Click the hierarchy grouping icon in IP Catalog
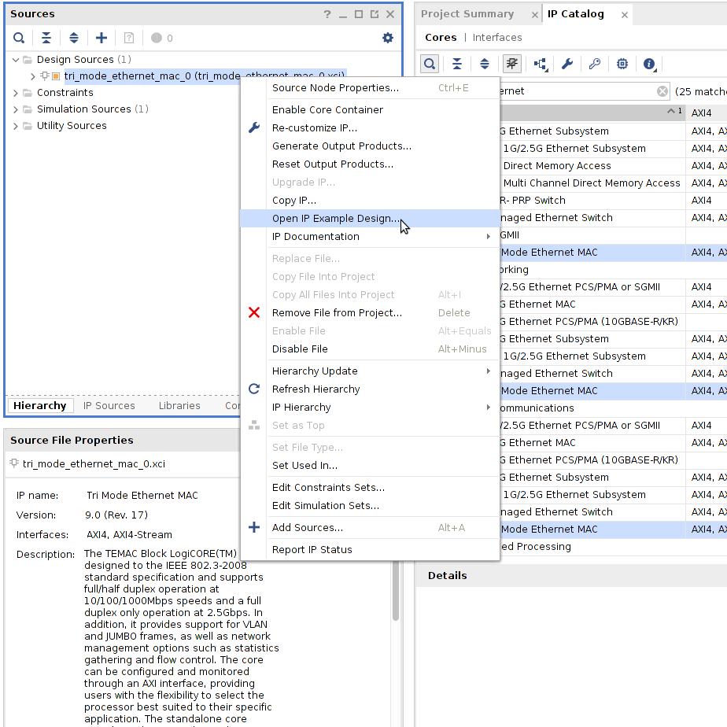Image resolution: width=727 pixels, height=727 pixels. 541,64
